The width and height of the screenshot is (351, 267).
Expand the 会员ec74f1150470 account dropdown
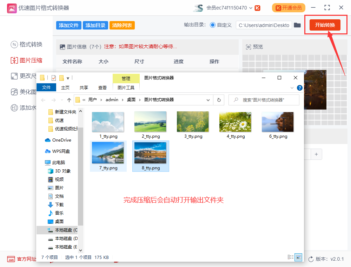[x=250, y=7]
